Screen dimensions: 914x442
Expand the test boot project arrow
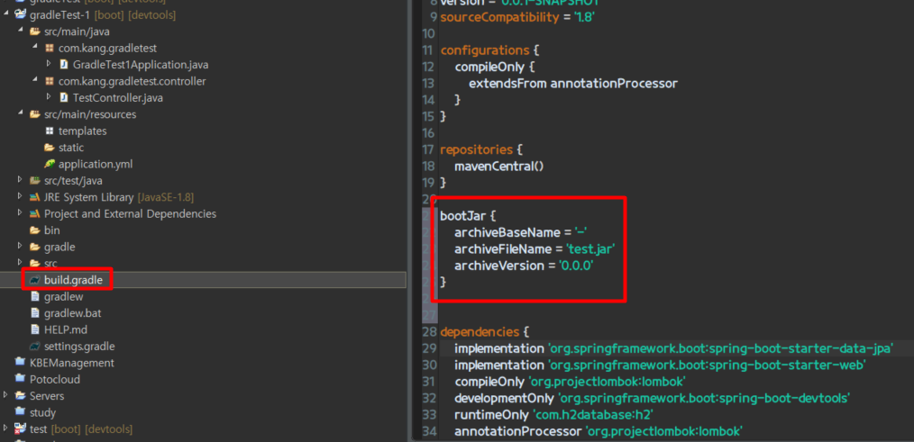point(5,429)
